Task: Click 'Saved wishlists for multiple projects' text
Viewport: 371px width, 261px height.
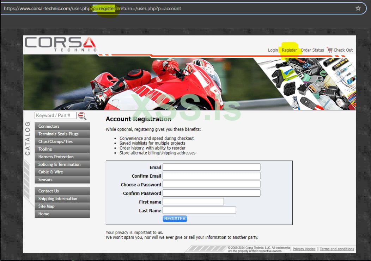Action: [x=152, y=143]
